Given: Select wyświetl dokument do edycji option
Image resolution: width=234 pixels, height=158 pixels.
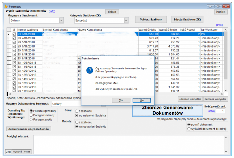Looking at the screenshot, I should point(207,129).
